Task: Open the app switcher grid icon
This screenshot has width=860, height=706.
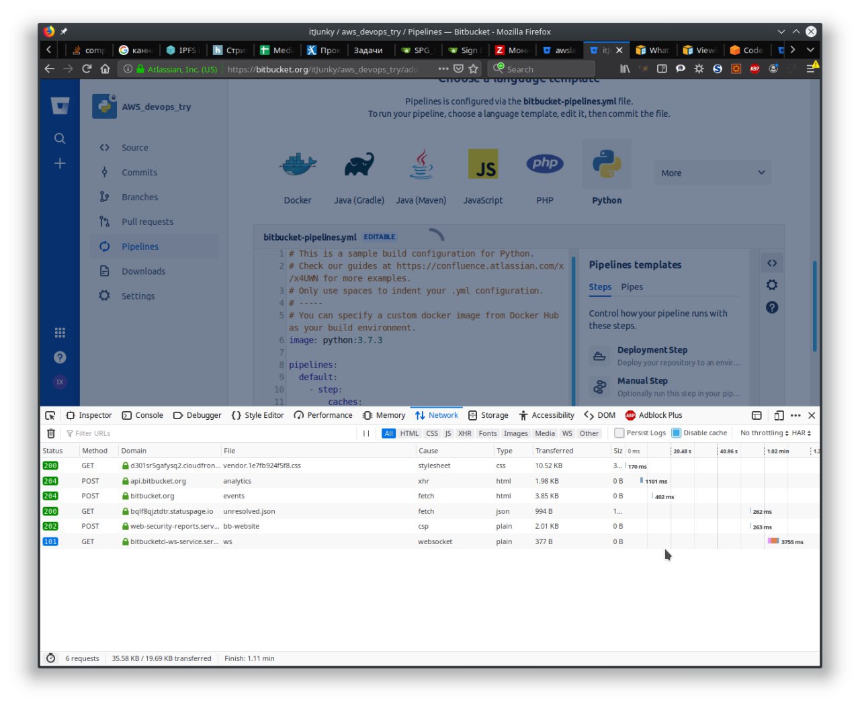Action: click(x=60, y=333)
